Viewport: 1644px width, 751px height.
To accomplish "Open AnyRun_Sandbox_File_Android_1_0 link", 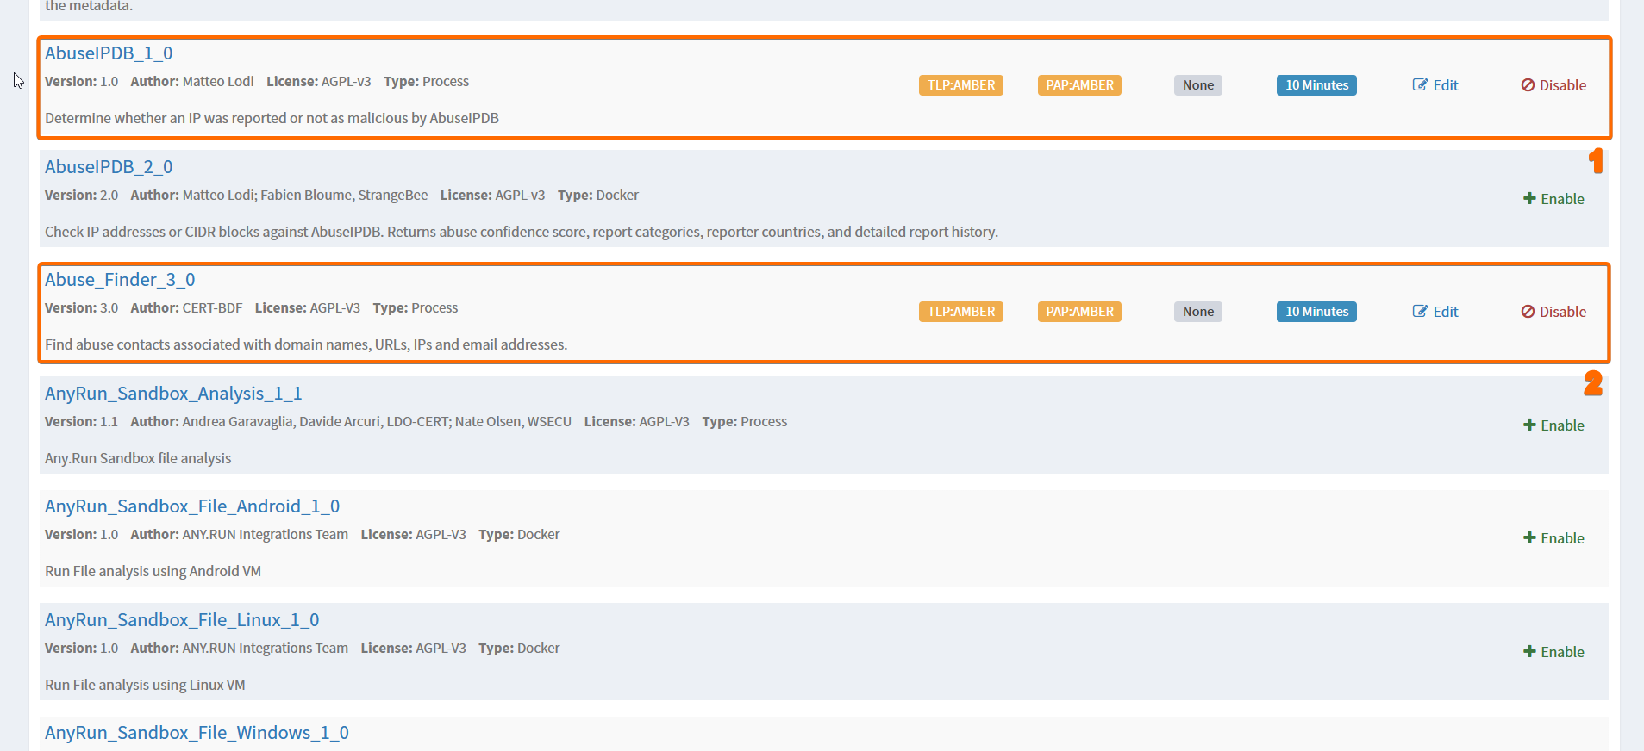I will coord(192,506).
